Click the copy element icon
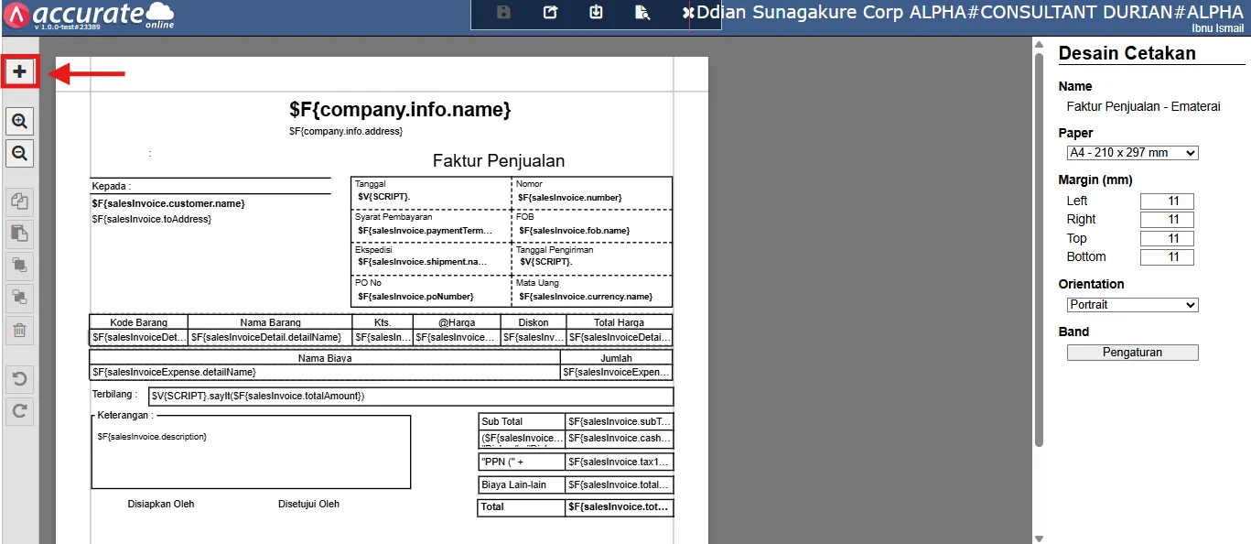1251x544 pixels. pos(19,201)
